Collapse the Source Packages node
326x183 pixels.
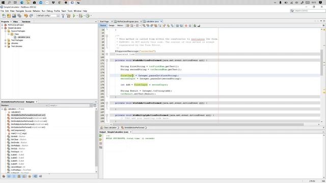(6, 31)
